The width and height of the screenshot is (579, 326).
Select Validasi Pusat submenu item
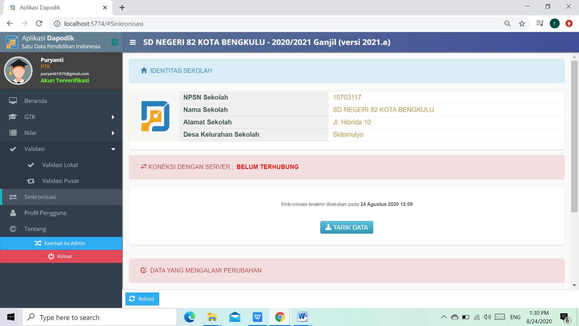(61, 181)
